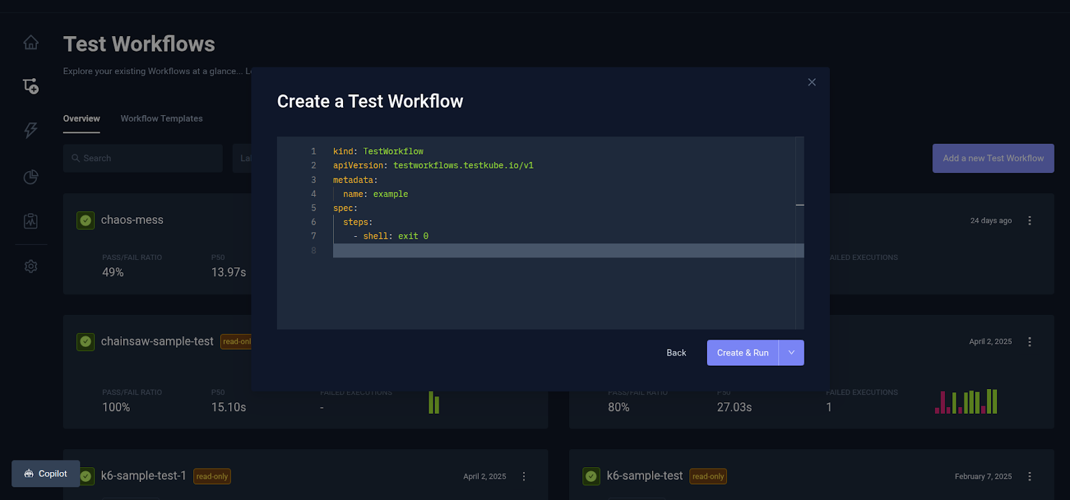Open the pie chart Insights sidebar icon
Viewport: 1070px width, 500px height.
point(31,176)
